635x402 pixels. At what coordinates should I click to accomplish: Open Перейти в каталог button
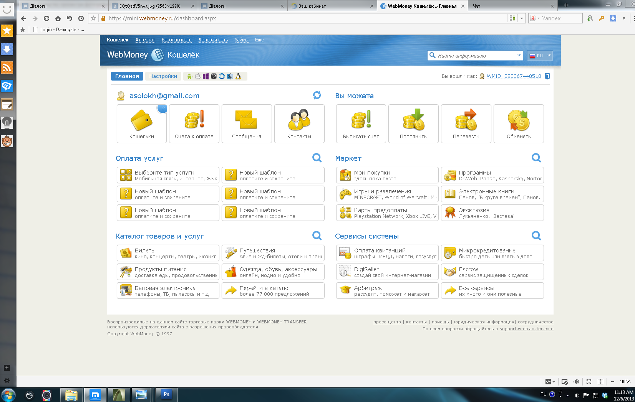tap(273, 291)
